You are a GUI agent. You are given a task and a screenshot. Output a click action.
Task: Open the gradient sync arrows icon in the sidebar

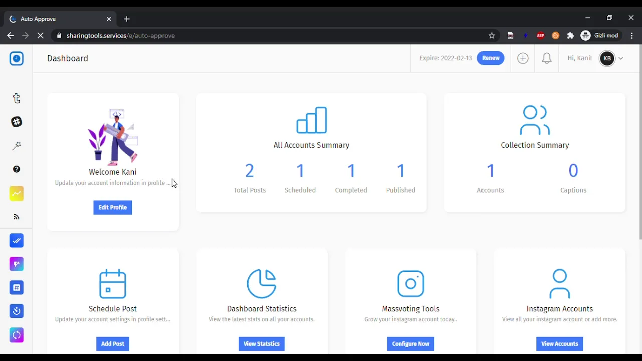pyautogui.click(x=17, y=335)
